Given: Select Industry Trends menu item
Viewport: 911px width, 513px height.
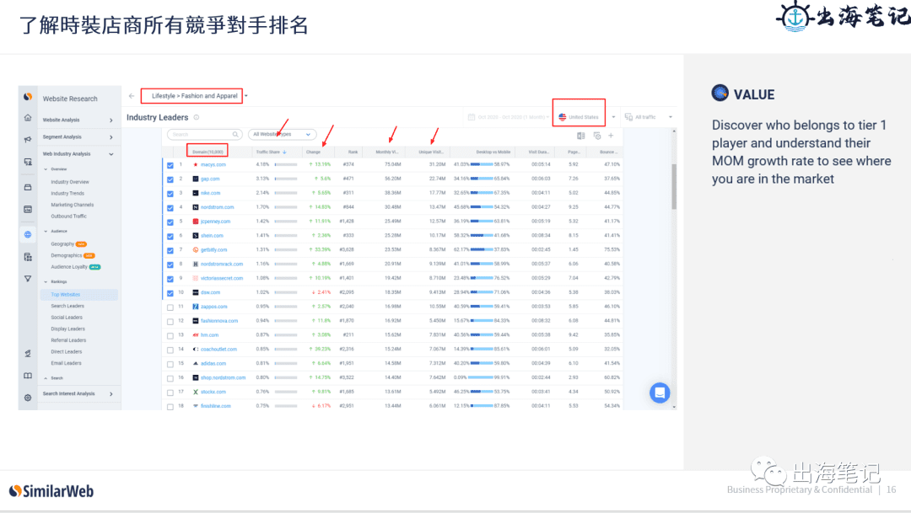Looking at the screenshot, I should point(67,193).
